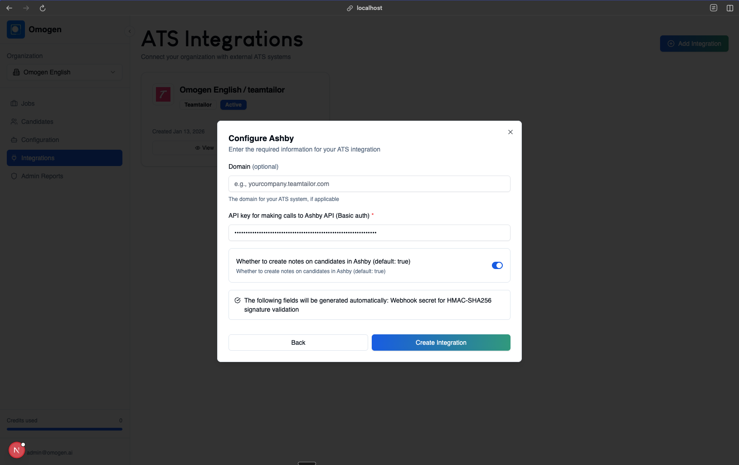Click the checkmark circle next to auto-generated fields
The height and width of the screenshot is (465, 739).
click(x=238, y=300)
